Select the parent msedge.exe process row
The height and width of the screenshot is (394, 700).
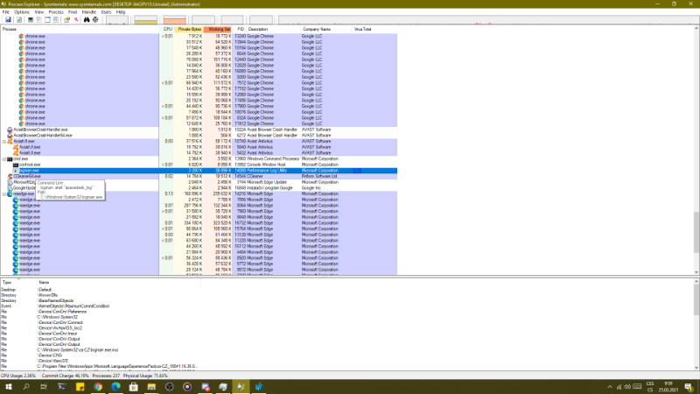tap(199, 193)
